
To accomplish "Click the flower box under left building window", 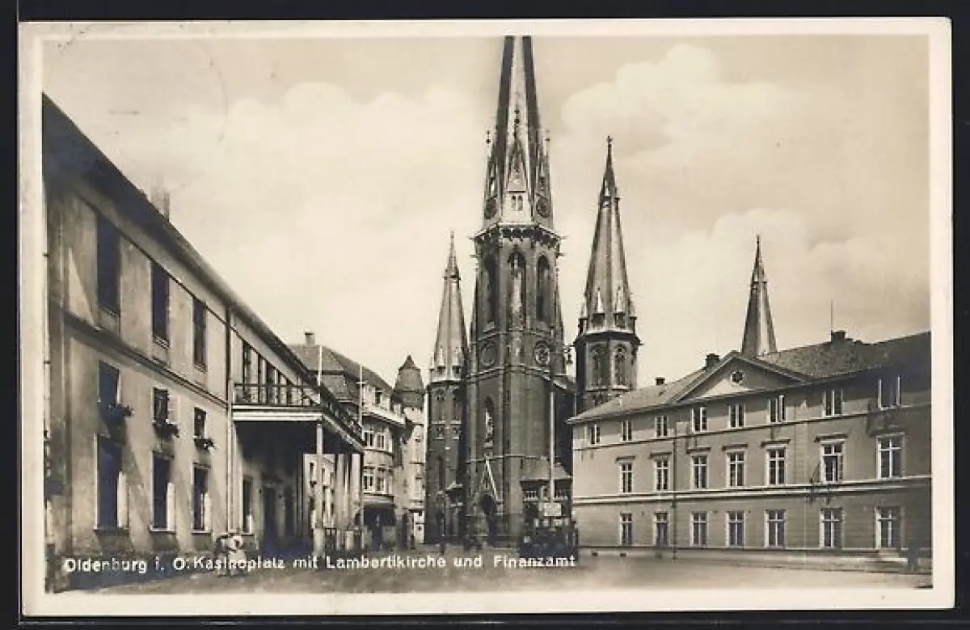I will click(118, 411).
